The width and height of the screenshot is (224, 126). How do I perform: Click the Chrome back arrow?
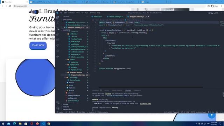tap(2, 6)
